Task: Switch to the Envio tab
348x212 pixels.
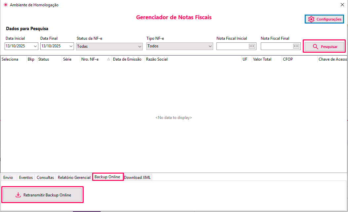Action: [x=8, y=178]
